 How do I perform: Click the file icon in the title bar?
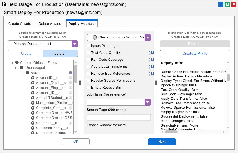(4, 4)
